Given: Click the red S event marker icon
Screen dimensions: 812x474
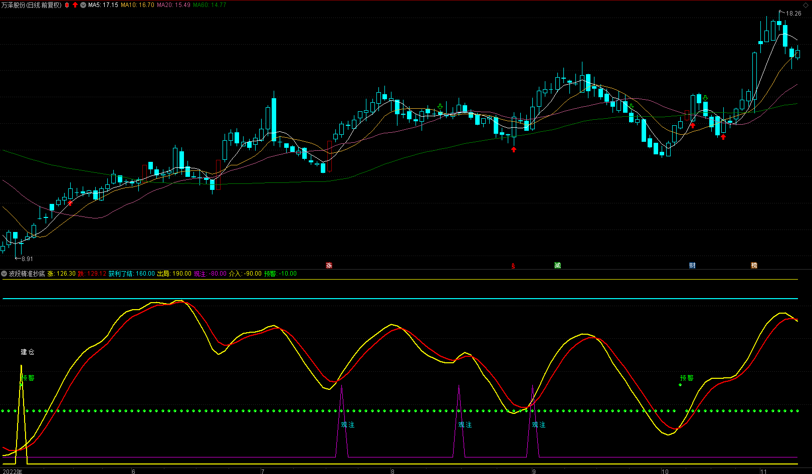Looking at the screenshot, I should pyautogui.click(x=513, y=266).
